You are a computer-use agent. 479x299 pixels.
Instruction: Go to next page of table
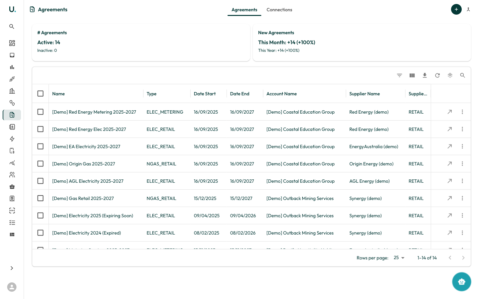tap(463, 258)
